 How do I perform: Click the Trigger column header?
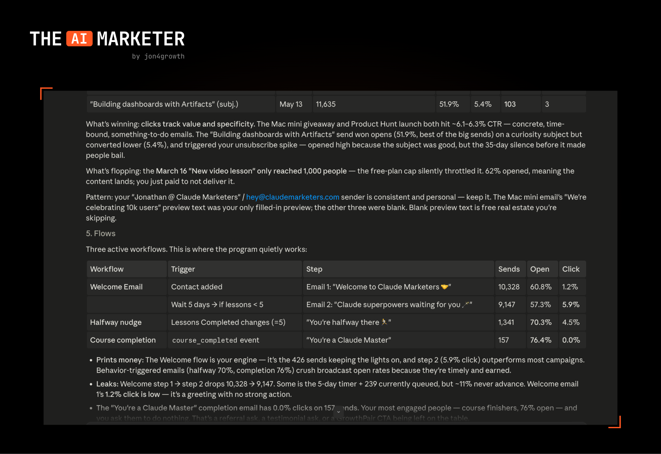click(x=235, y=269)
